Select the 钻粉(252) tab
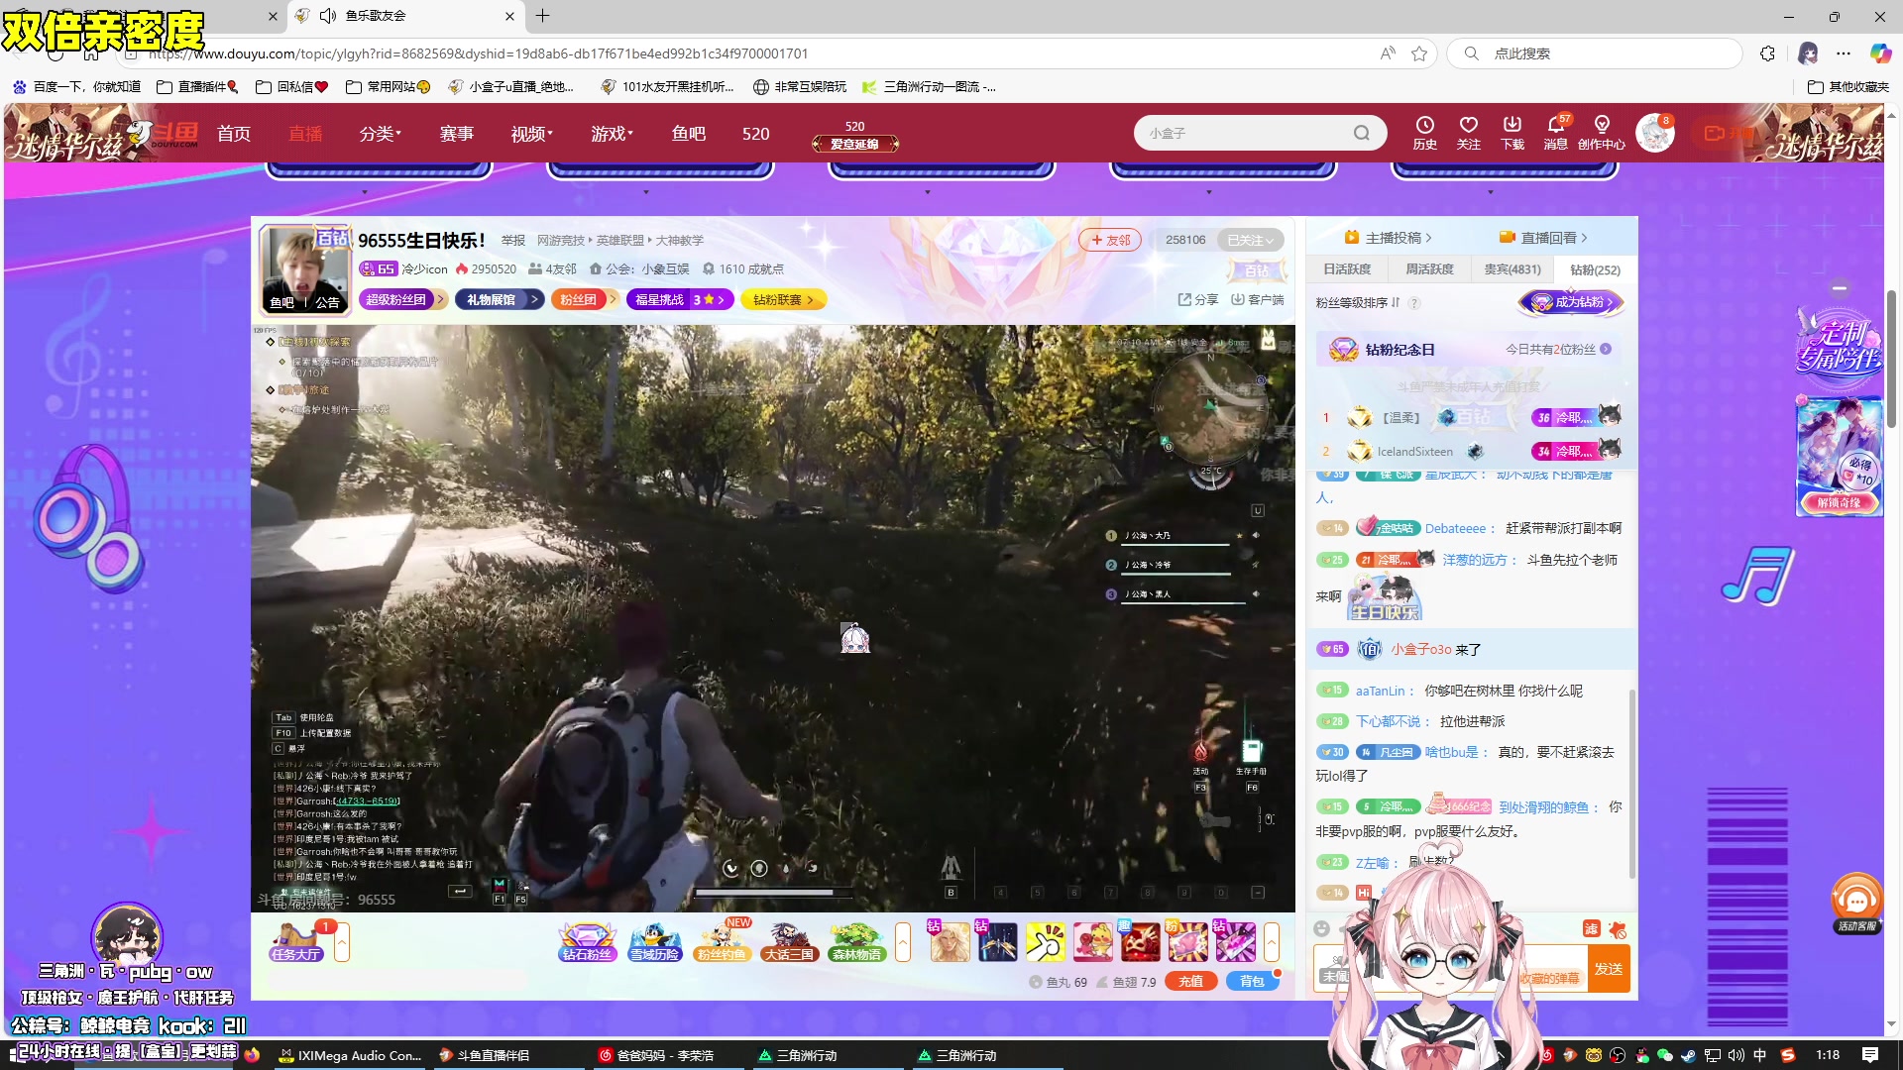Viewport: 1903px width, 1070px height. pyautogui.click(x=1595, y=269)
